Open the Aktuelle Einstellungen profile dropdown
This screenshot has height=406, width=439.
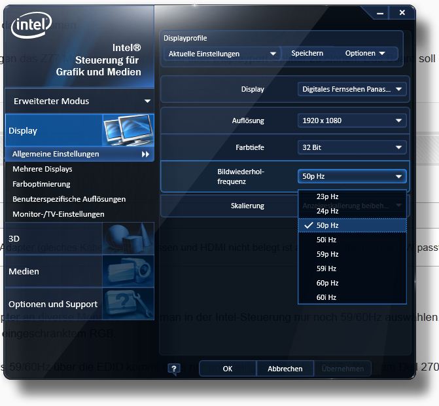(x=222, y=54)
